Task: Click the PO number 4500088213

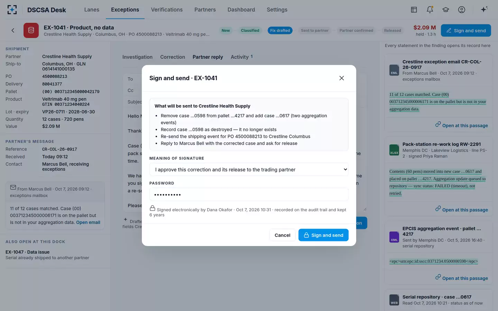Action: click(x=55, y=76)
